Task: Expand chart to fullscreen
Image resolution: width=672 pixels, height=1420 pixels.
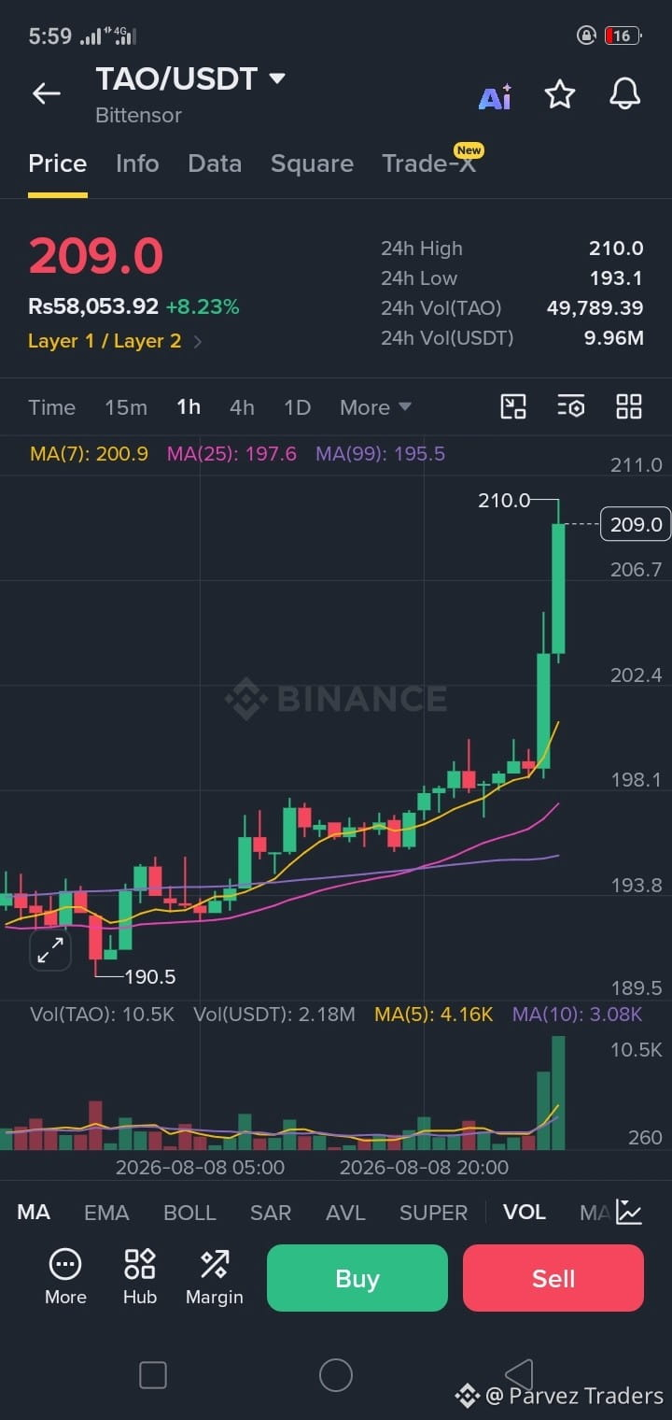Action: [x=50, y=950]
